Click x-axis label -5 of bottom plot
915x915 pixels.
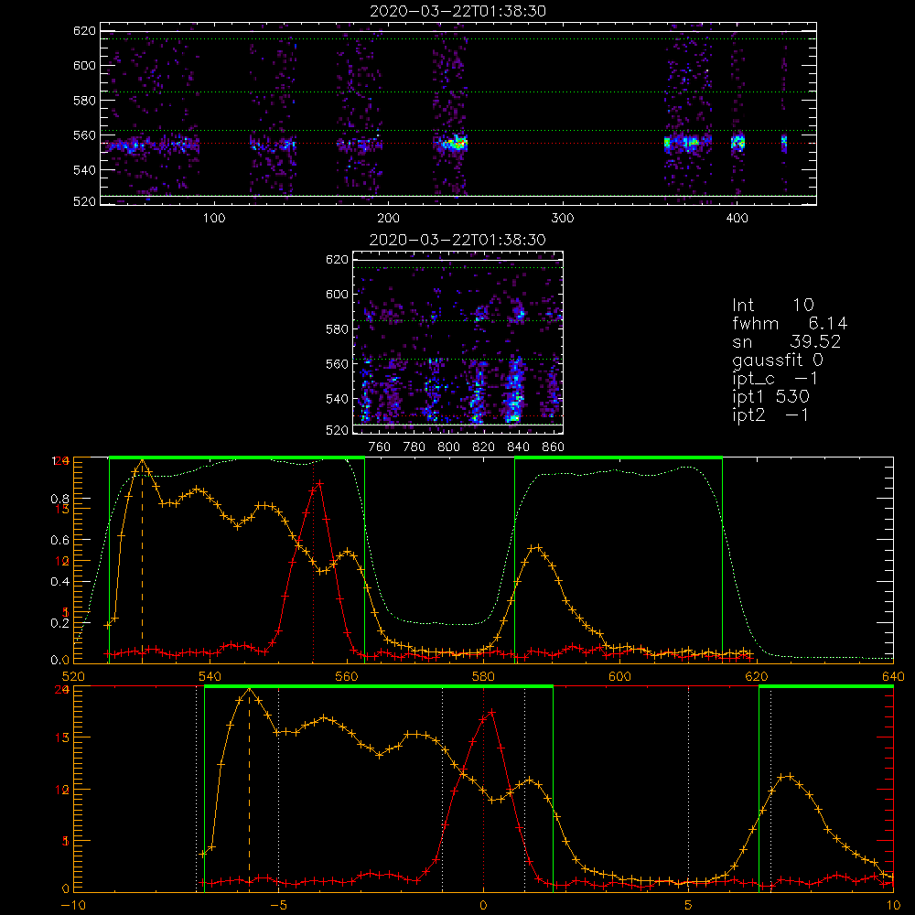click(278, 905)
